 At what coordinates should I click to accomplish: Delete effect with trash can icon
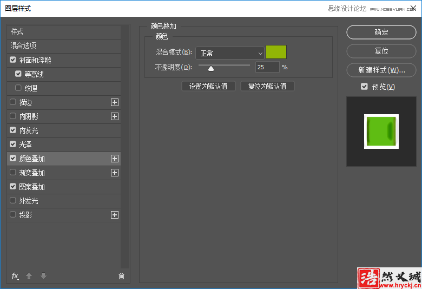121,276
